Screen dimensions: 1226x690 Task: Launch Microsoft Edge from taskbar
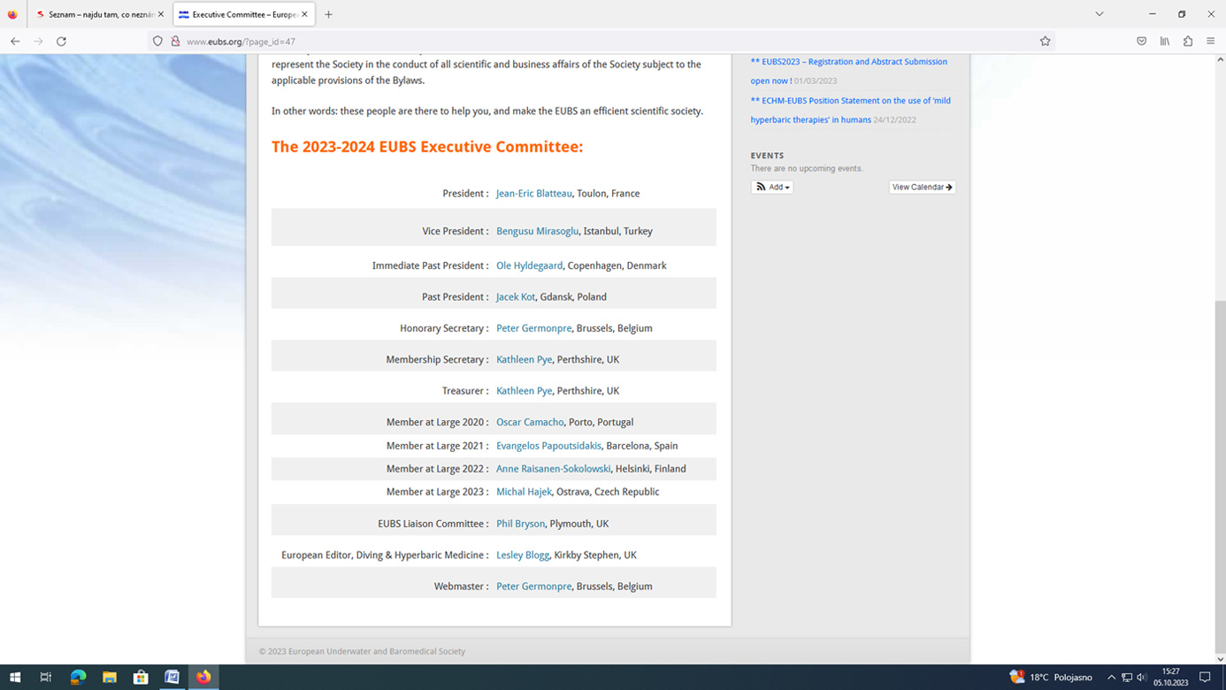coord(78,677)
